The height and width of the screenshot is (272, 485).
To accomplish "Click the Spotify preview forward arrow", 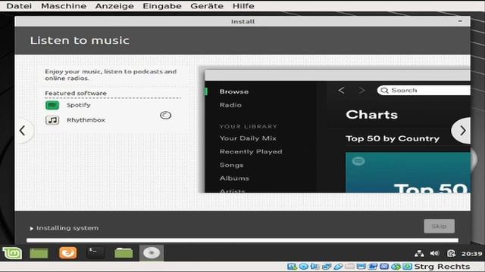I will 361,91.
